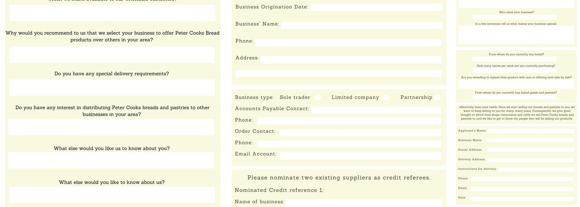The width and height of the screenshot is (580, 207).
Task: Click the Date field in applicant section
Action: coord(522,198)
